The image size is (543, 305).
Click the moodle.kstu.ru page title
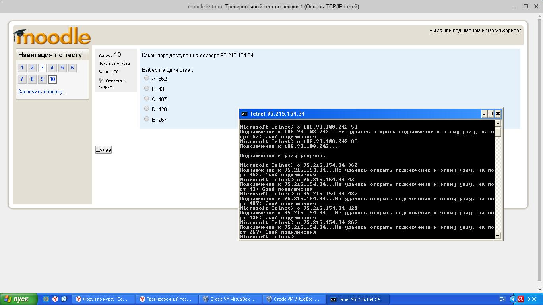click(205, 6)
